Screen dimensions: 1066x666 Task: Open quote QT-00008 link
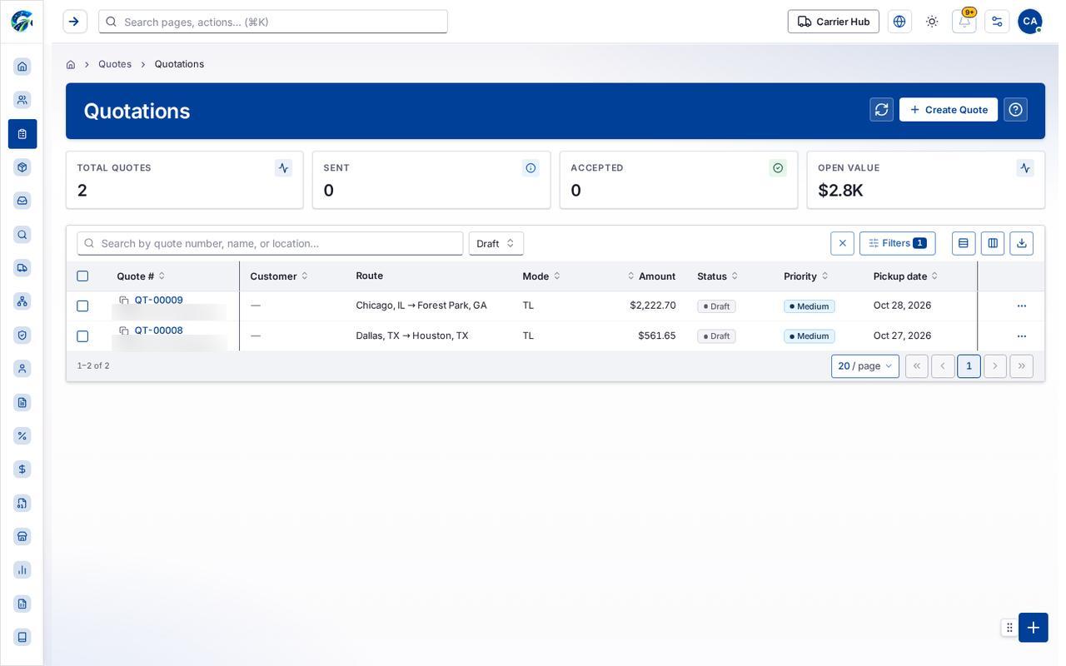(x=159, y=331)
